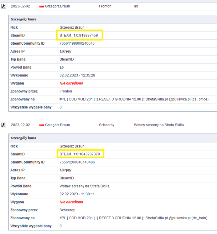Click Counter-Strike icon beside Fronton ban row

coord(3,6)
